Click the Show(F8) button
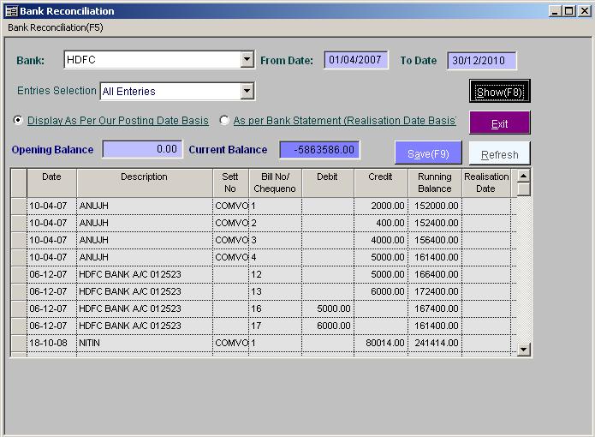Image resolution: width=595 pixels, height=437 pixels. [x=499, y=92]
